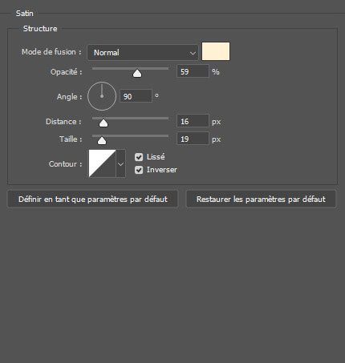This screenshot has height=363, width=345.
Task: Disable the Inverser checkbox
Action: point(139,170)
